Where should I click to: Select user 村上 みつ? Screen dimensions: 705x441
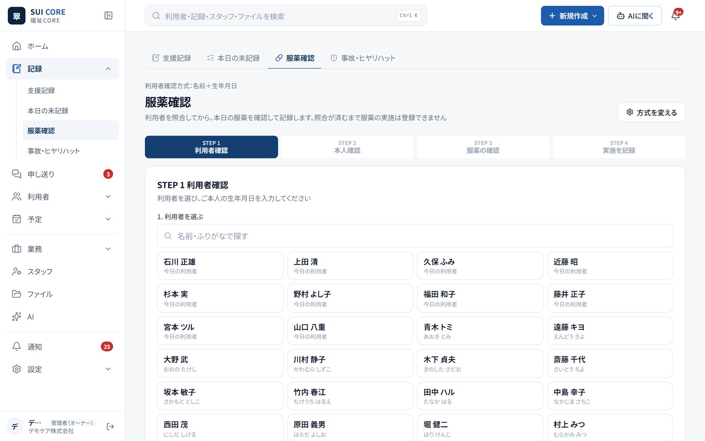tap(610, 428)
